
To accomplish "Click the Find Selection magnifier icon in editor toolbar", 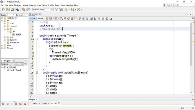I will click(62, 18).
